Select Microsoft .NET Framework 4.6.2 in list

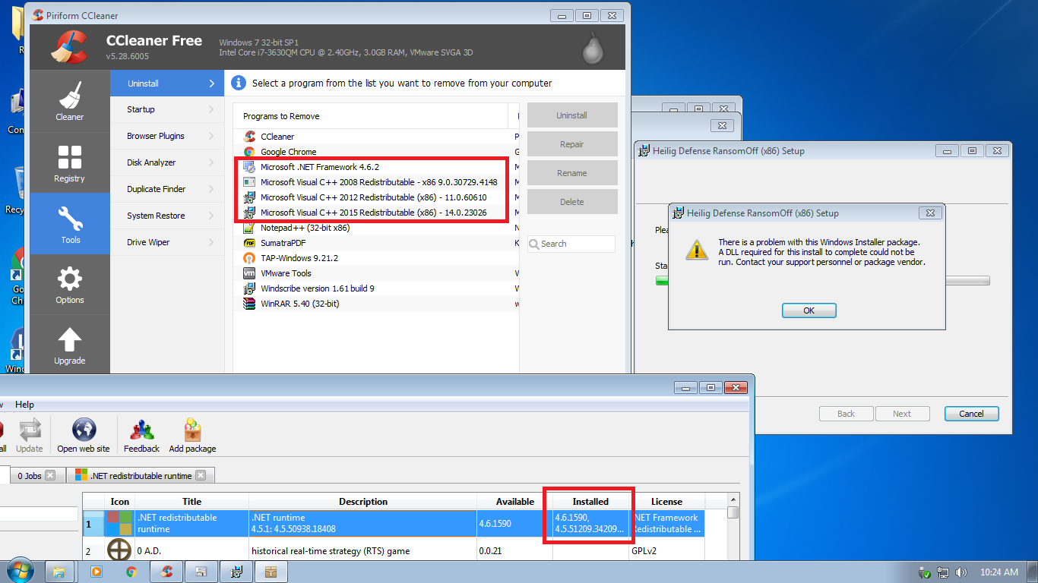[319, 167]
